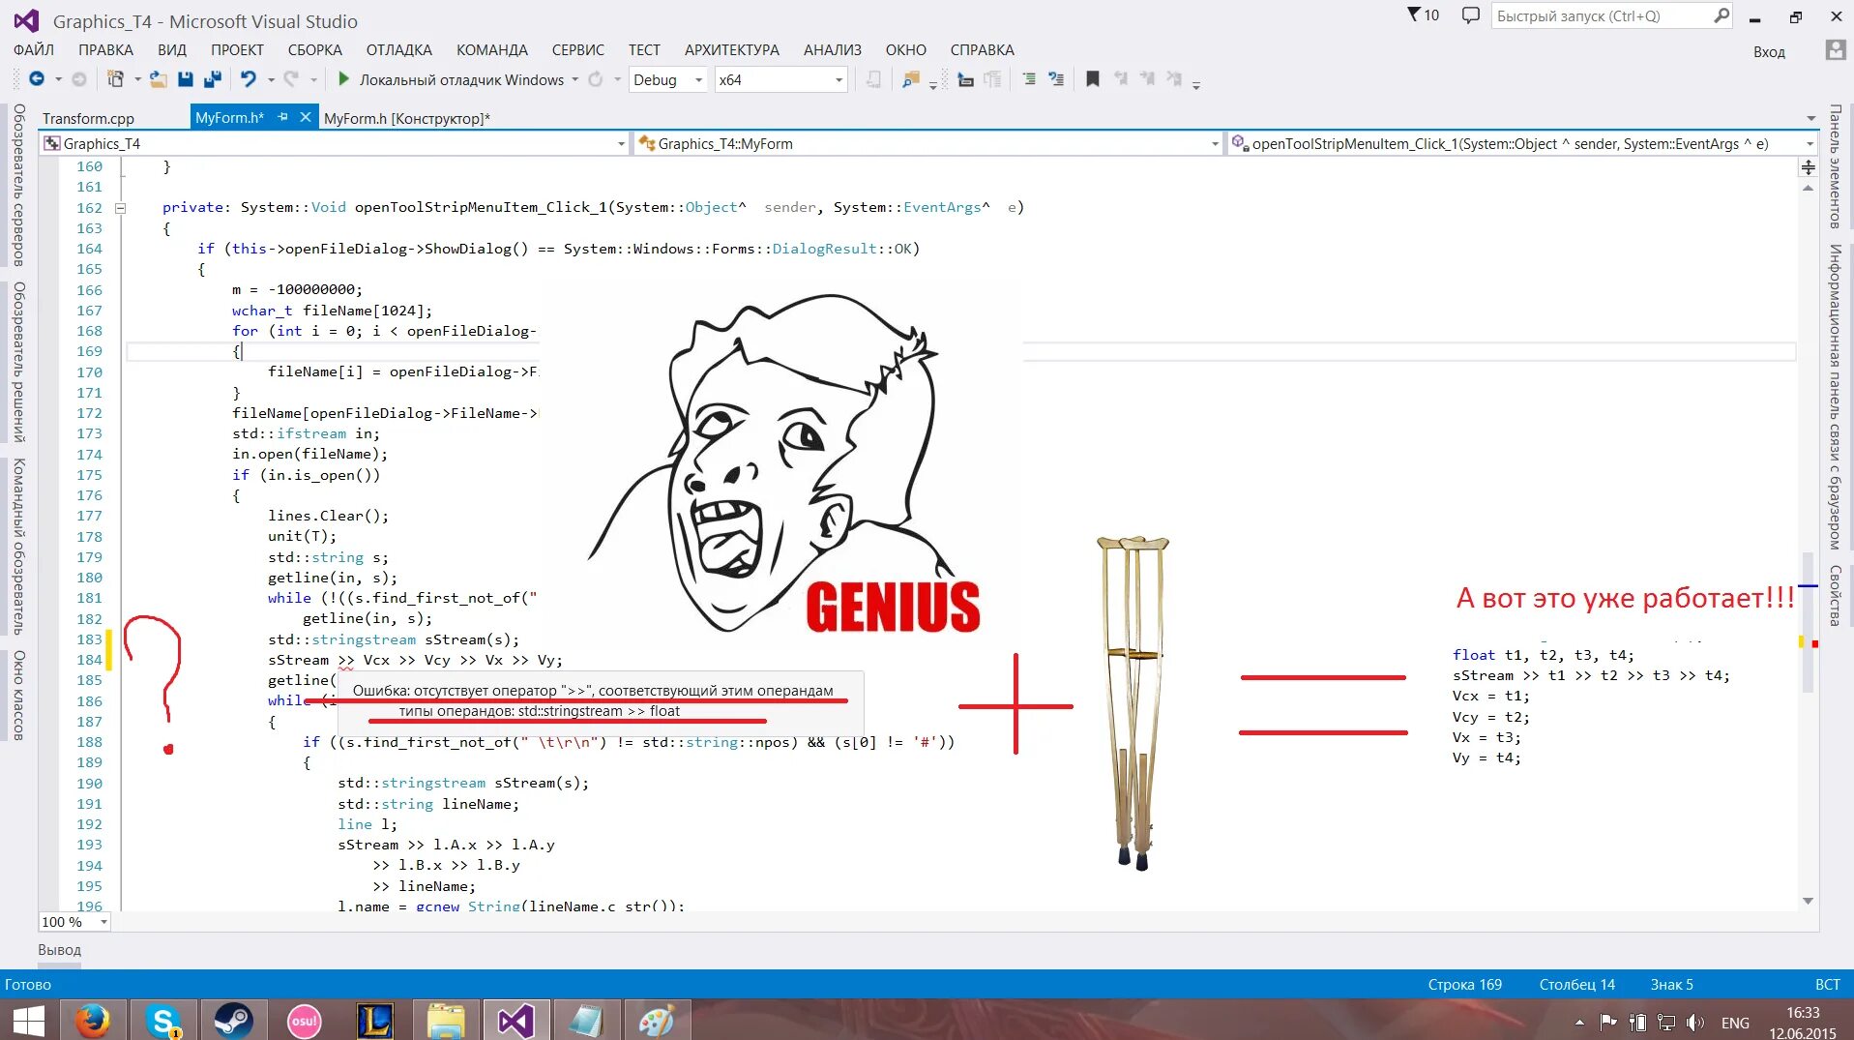1854x1040 pixels.
Task: Open the debugger target dropdown arrow
Action: 575,79
